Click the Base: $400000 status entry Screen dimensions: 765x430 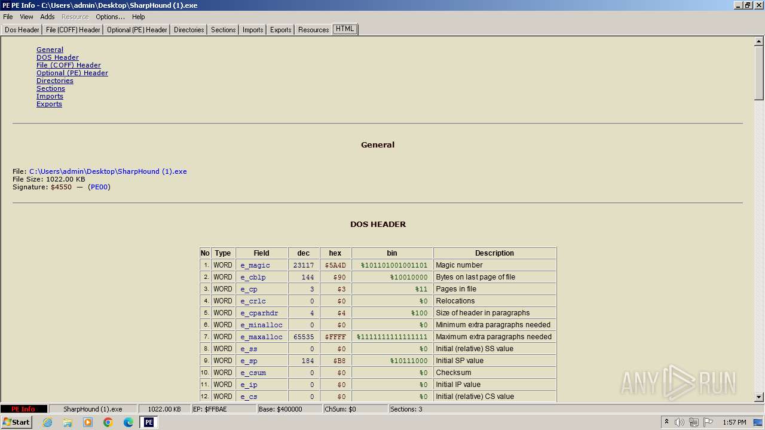point(289,409)
